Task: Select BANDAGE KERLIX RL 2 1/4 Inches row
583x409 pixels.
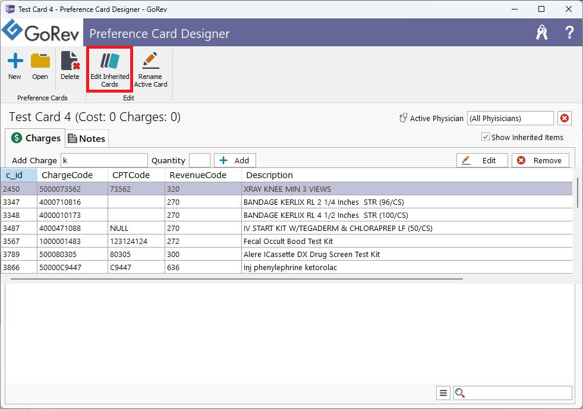Action: [x=286, y=202]
